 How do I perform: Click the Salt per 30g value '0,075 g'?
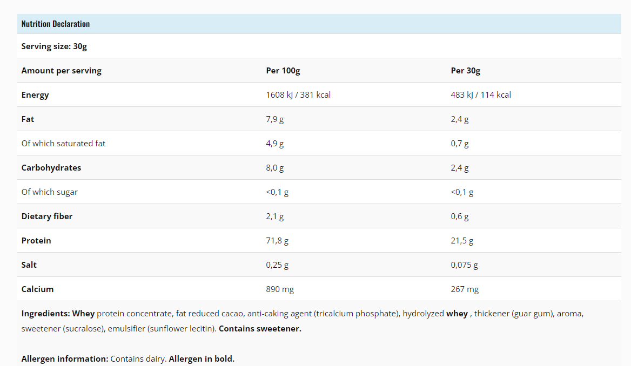(x=465, y=265)
